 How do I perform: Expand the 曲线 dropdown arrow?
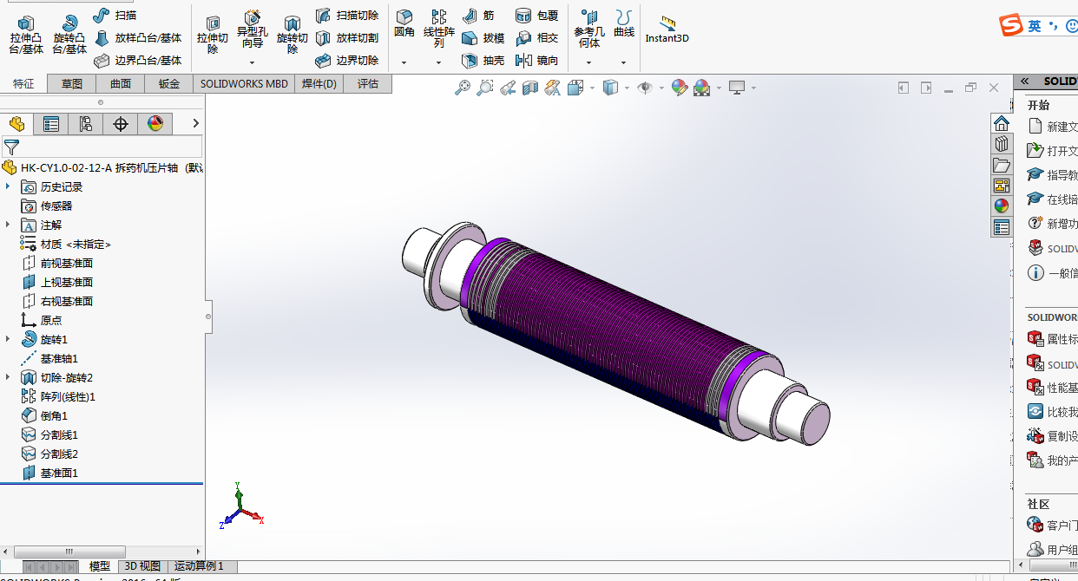coord(623,62)
